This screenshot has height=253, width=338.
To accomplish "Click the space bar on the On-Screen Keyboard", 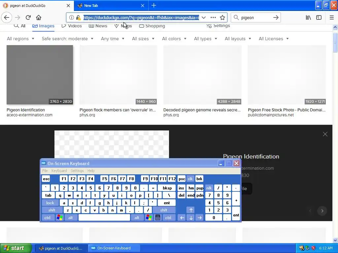I will point(104,218).
